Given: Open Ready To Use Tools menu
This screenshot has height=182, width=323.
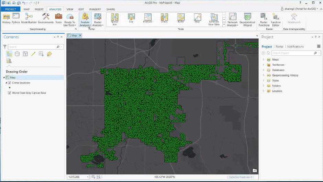Looking at the screenshot, I should coord(70,20).
